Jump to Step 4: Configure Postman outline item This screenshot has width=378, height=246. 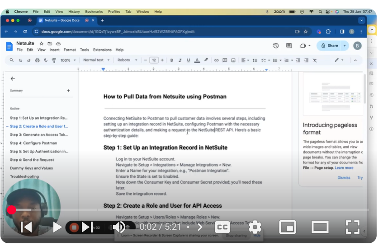click(x=33, y=143)
